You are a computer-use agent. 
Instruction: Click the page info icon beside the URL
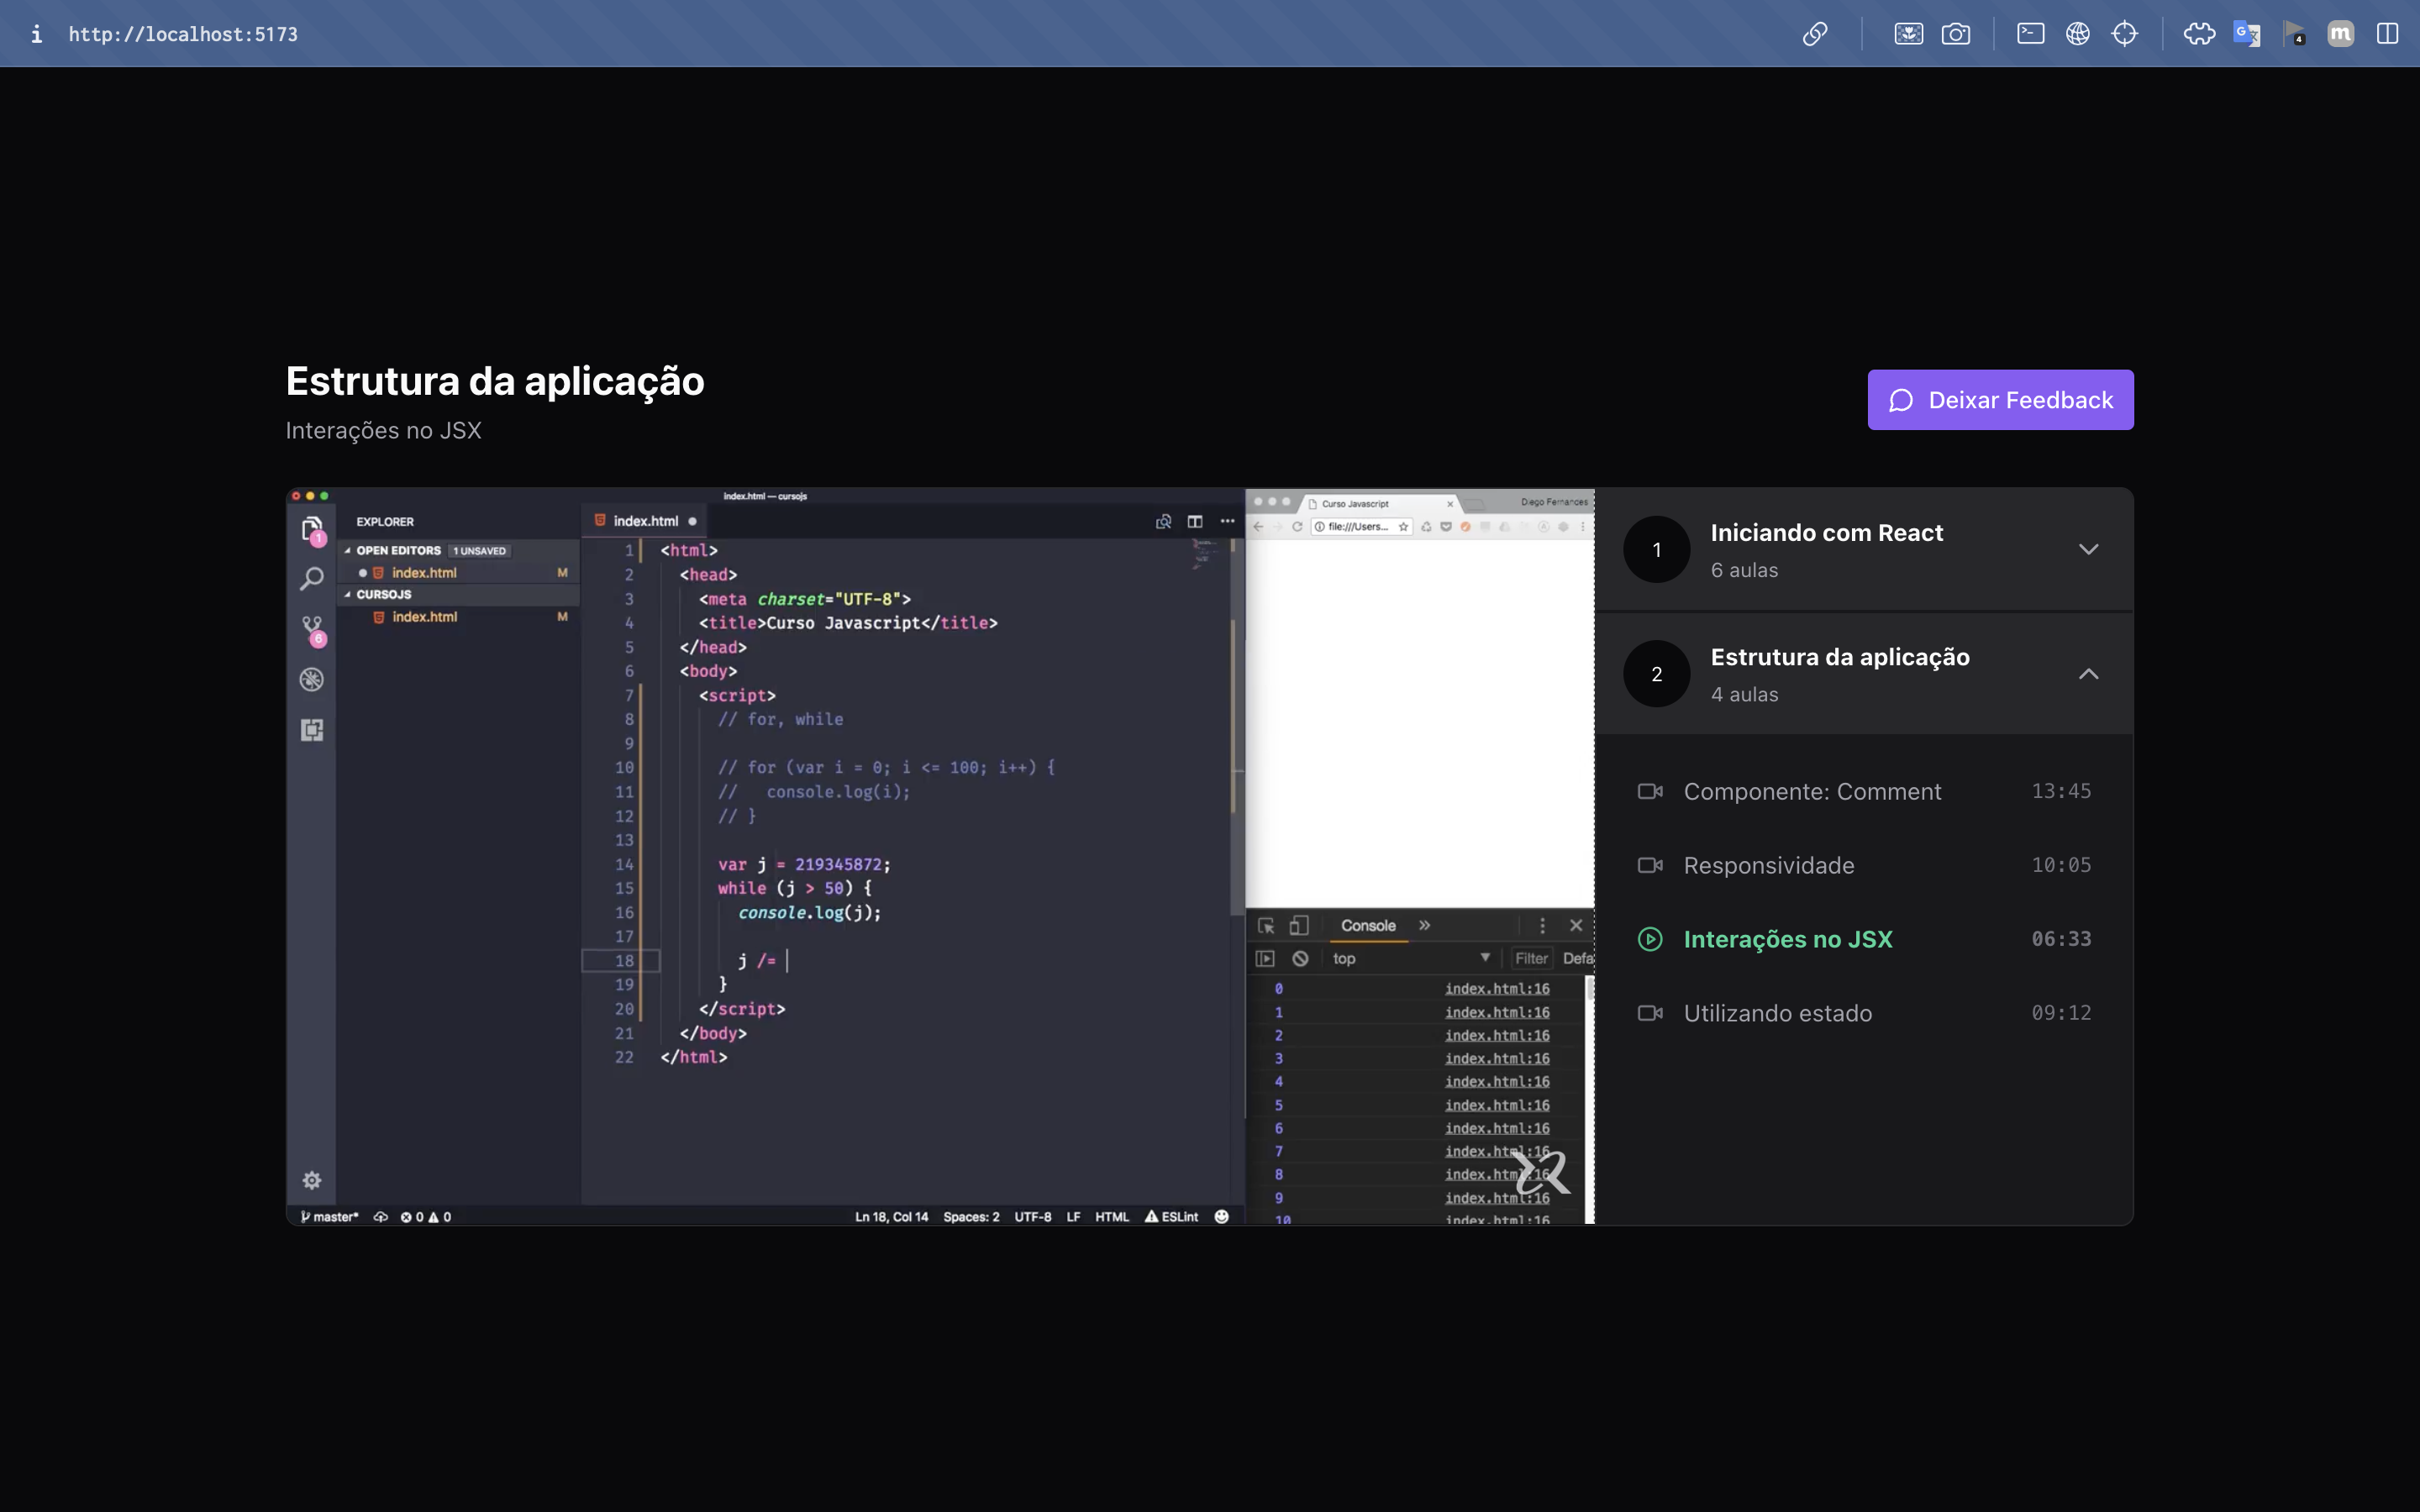36,34
